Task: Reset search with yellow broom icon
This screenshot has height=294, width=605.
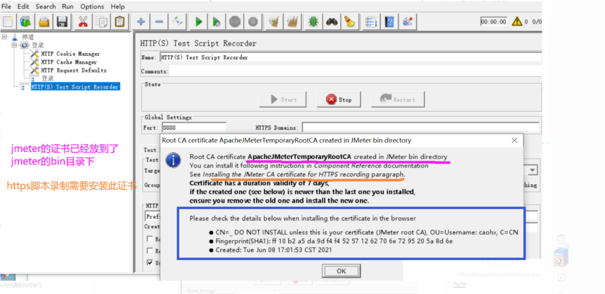Action: click(x=350, y=22)
